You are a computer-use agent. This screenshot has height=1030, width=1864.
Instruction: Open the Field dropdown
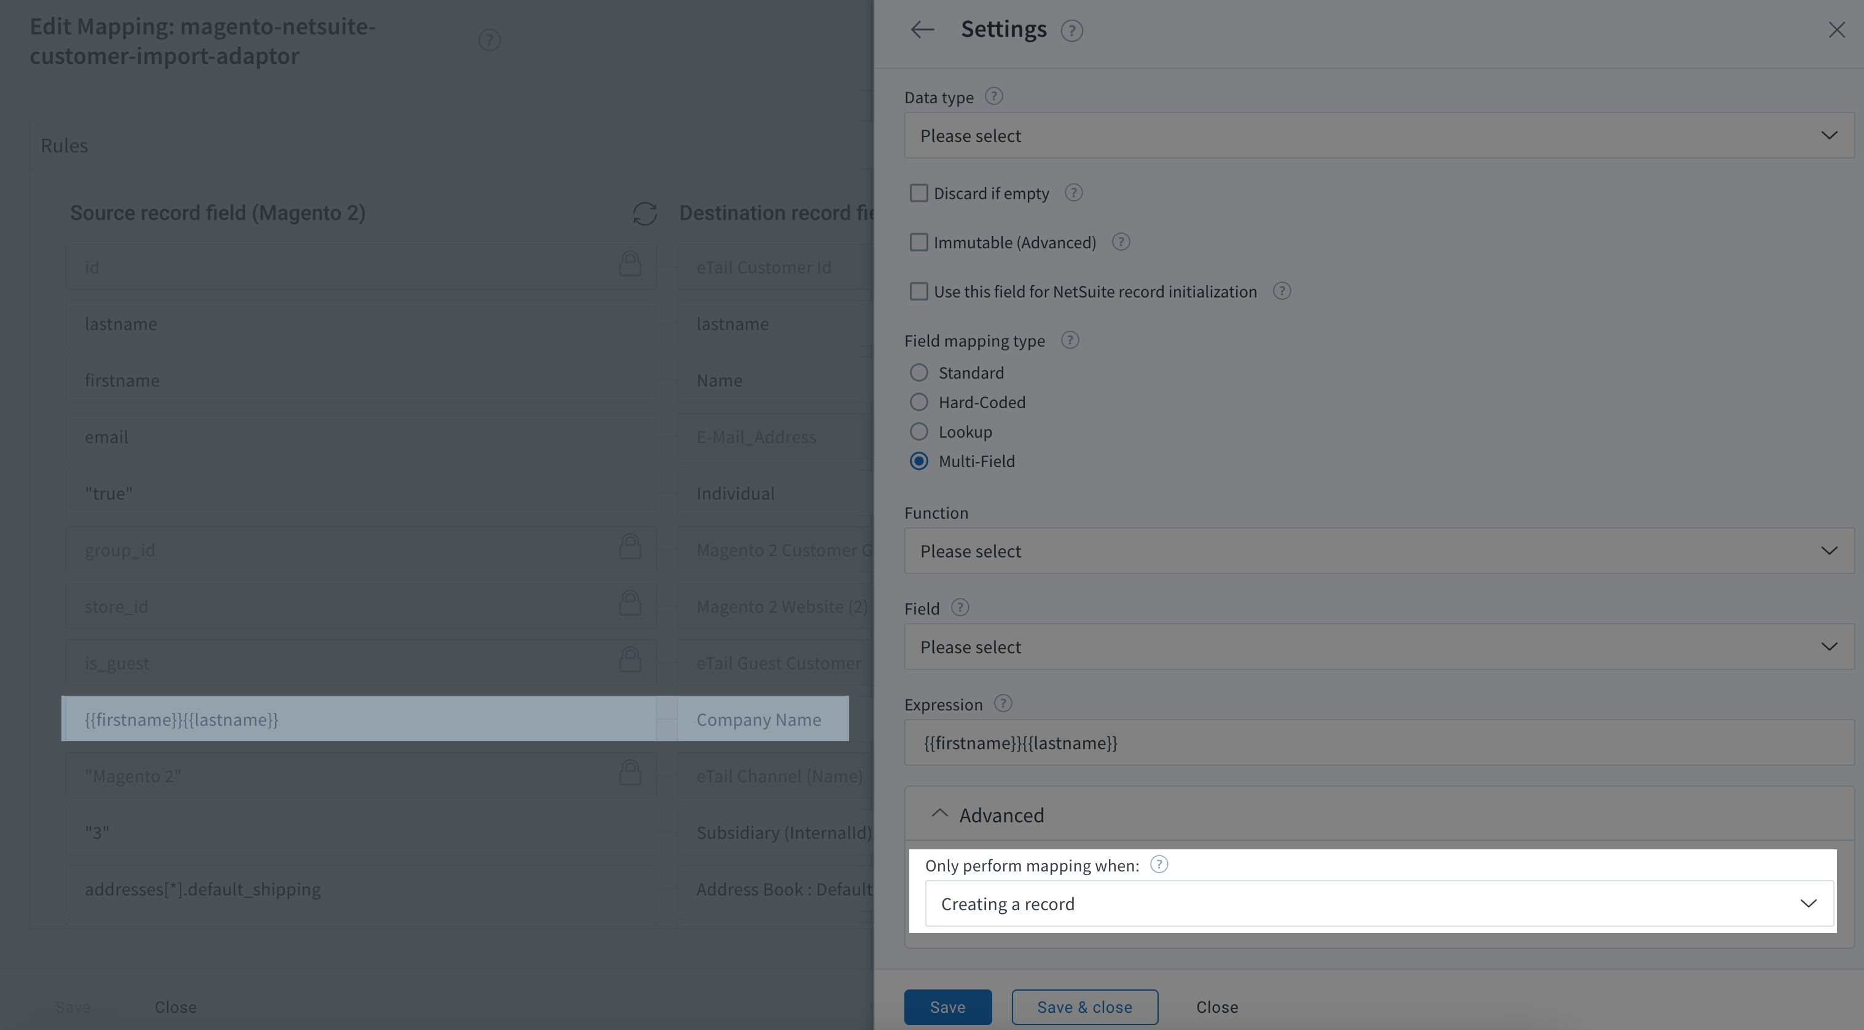(x=1379, y=647)
